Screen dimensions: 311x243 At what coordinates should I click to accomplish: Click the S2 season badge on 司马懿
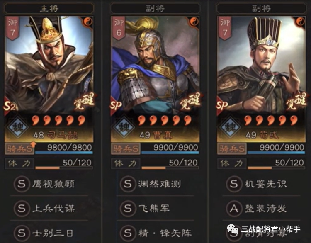(x=10, y=106)
